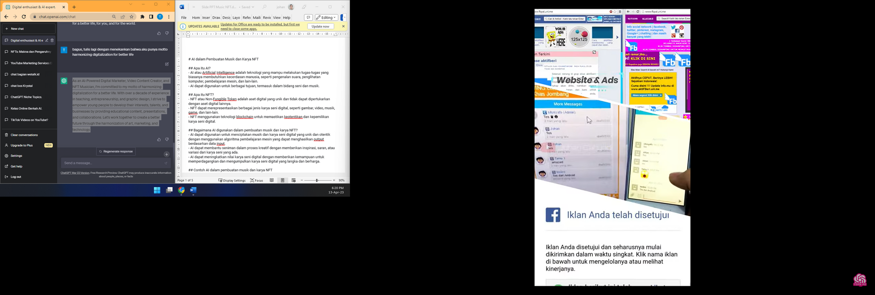Click thumbs down below the highlighted response
The height and width of the screenshot is (295, 875).
tap(167, 140)
